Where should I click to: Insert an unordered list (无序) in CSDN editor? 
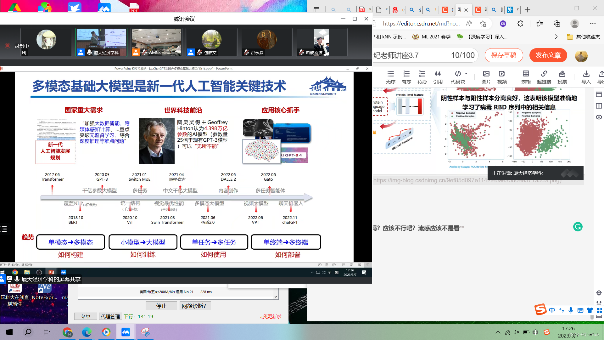pyautogui.click(x=390, y=77)
